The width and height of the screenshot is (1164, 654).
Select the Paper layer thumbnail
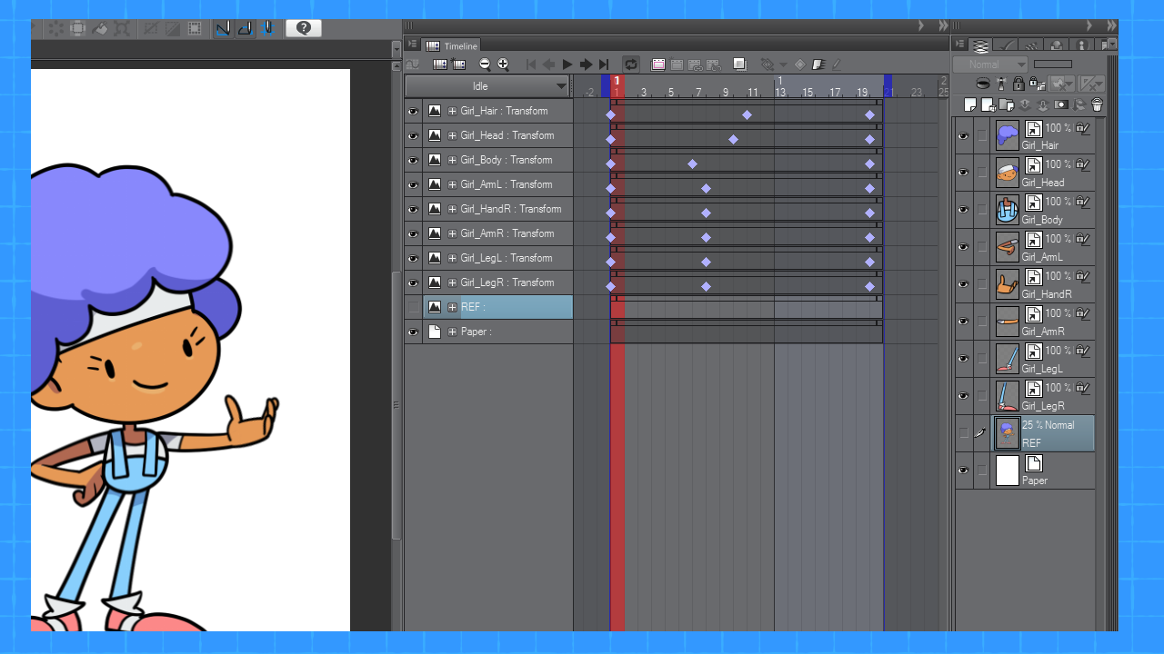[1008, 471]
